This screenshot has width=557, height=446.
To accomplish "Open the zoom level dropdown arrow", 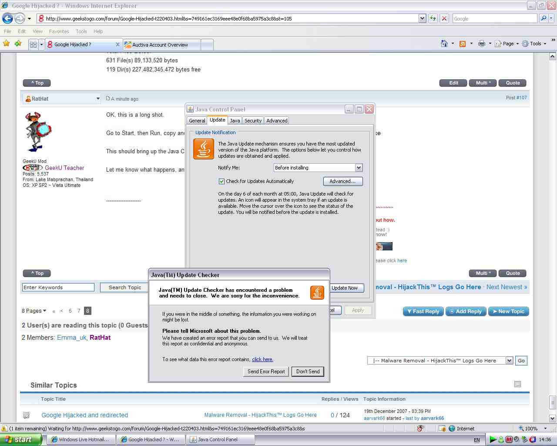I will tap(545, 428).
